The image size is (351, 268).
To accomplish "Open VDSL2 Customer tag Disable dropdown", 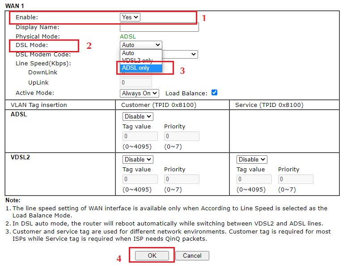I will [138, 159].
